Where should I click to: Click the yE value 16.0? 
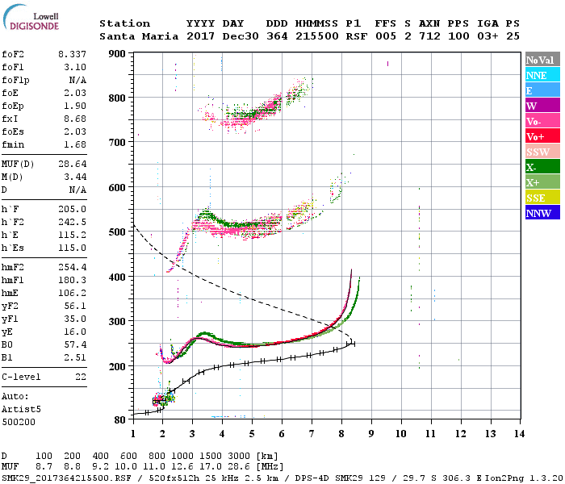pyautogui.click(x=75, y=332)
